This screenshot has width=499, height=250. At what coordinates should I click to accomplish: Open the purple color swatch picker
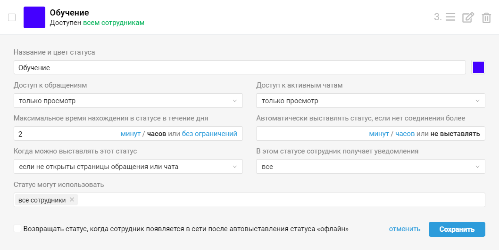(x=478, y=67)
